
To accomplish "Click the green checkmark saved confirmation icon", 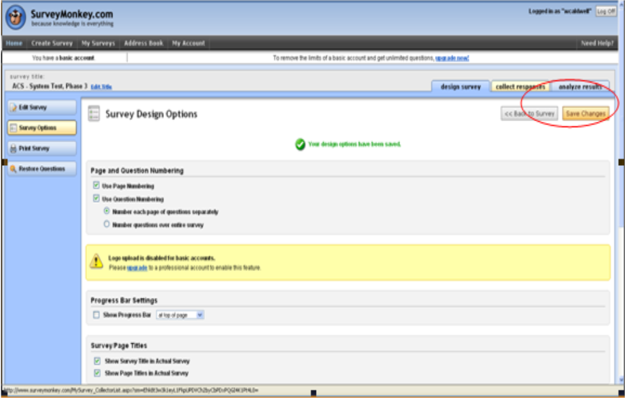I will 300,144.
